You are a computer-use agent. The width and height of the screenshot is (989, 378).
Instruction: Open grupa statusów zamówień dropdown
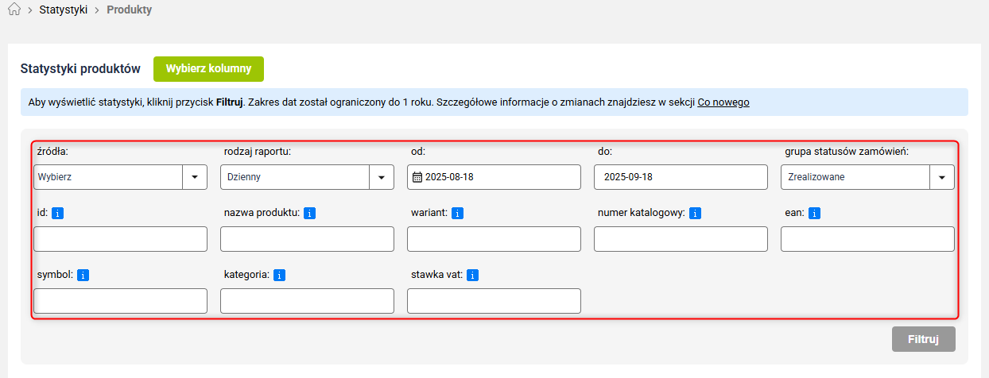(867, 177)
